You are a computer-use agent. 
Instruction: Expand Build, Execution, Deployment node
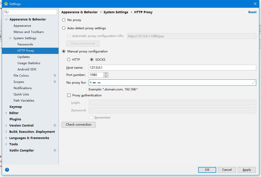tap(6, 132)
